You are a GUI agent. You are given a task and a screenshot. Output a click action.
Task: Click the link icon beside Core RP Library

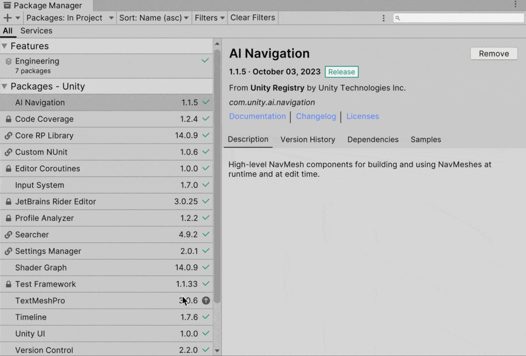point(8,136)
